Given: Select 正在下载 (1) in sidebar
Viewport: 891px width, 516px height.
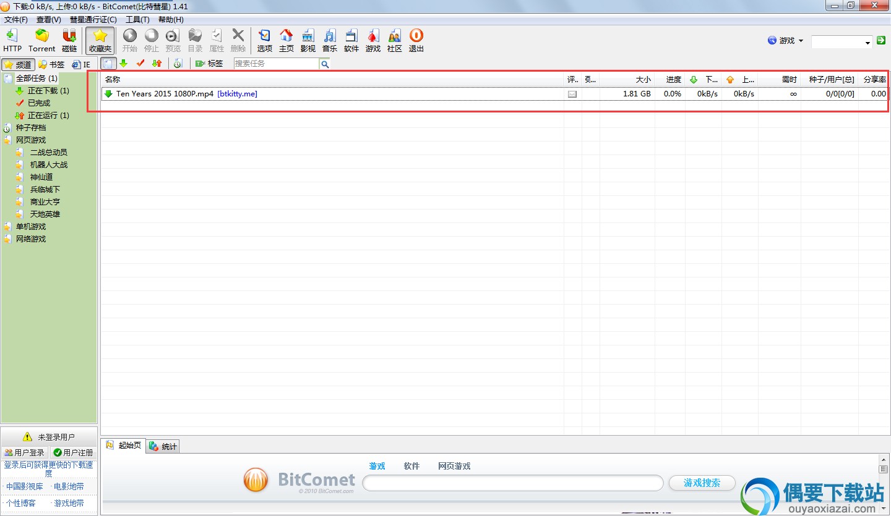Looking at the screenshot, I should point(48,91).
